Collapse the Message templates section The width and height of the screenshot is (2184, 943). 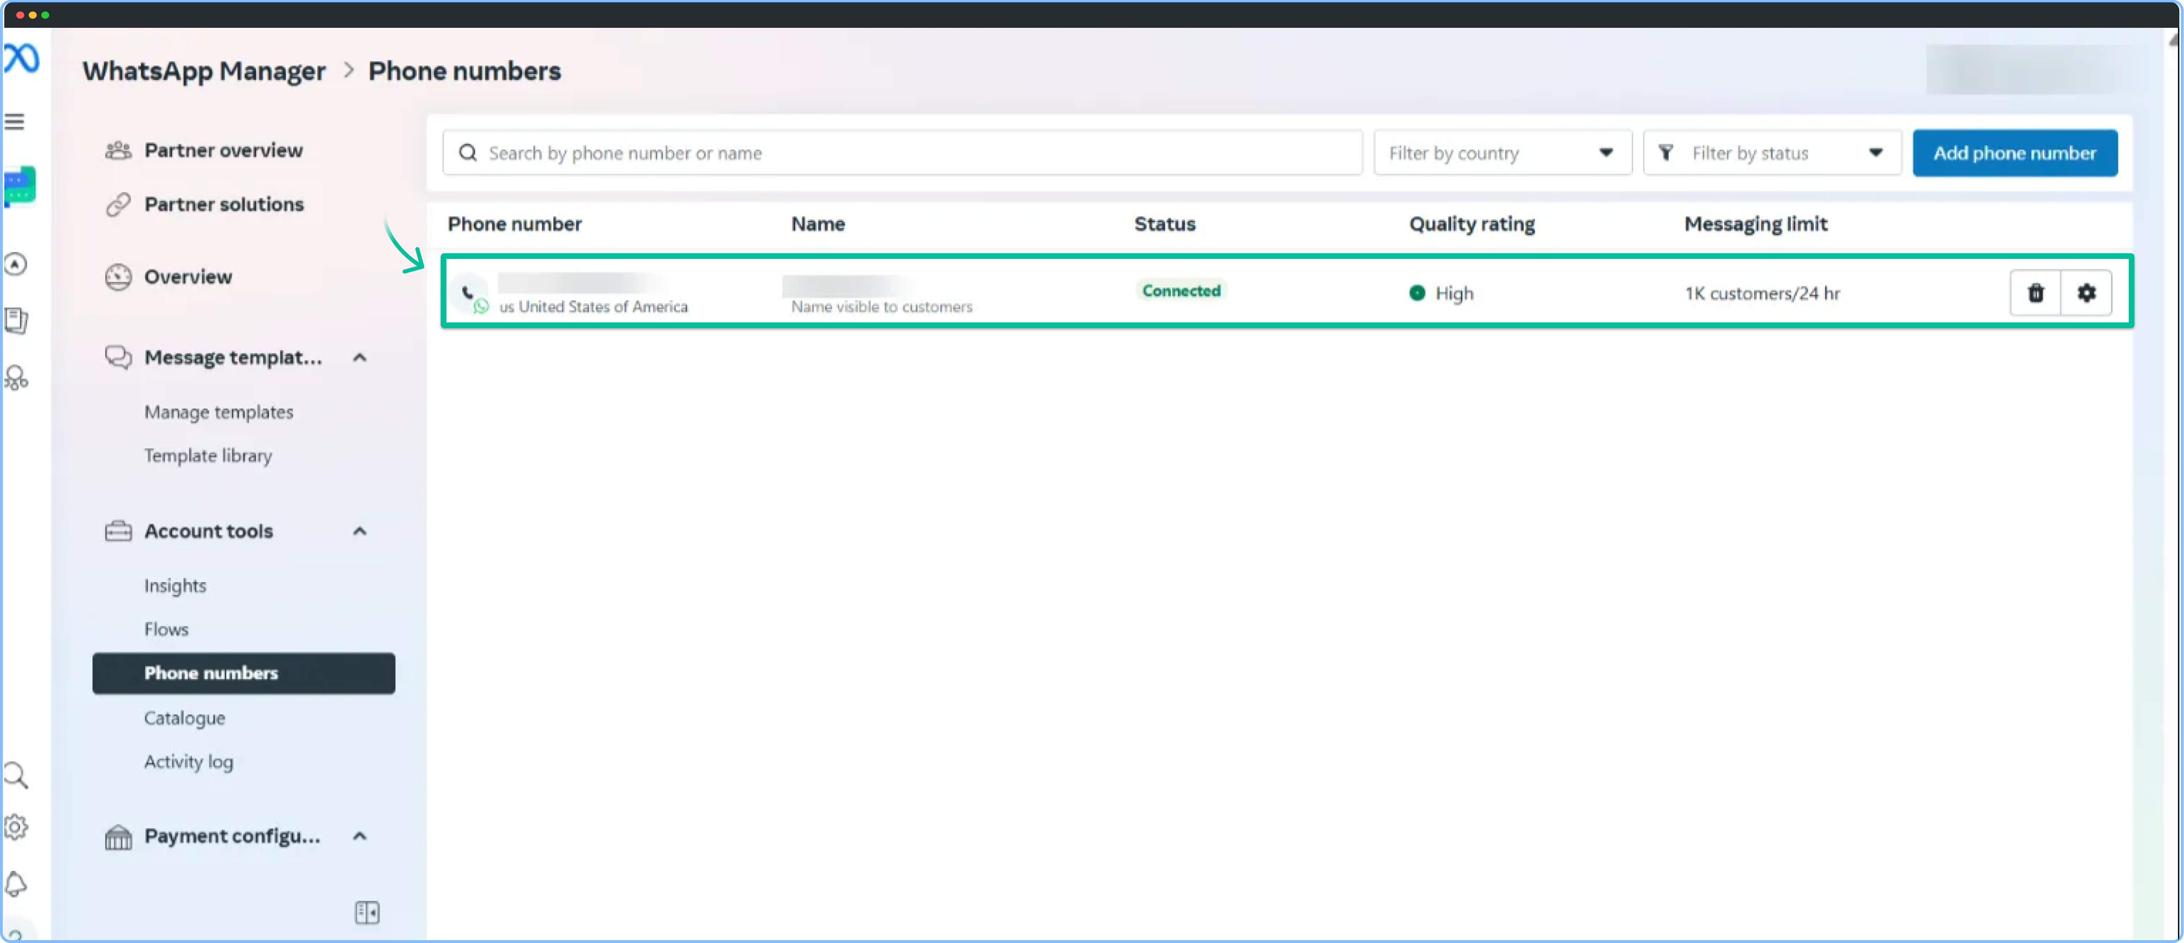tap(359, 357)
